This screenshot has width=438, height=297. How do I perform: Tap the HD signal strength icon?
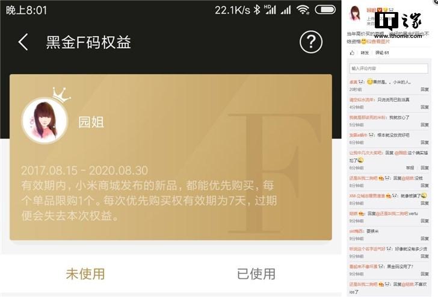[x=270, y=10]
